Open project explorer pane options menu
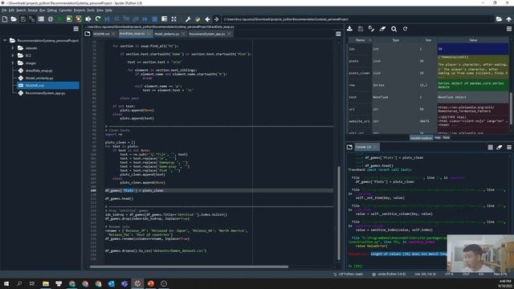Image resolution: width=514 pixels, height=289 pixels. (76, 29)
